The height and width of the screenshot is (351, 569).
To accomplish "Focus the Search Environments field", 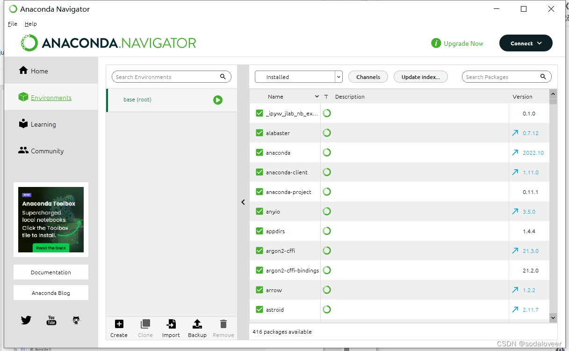I will (x=172, y=77).
